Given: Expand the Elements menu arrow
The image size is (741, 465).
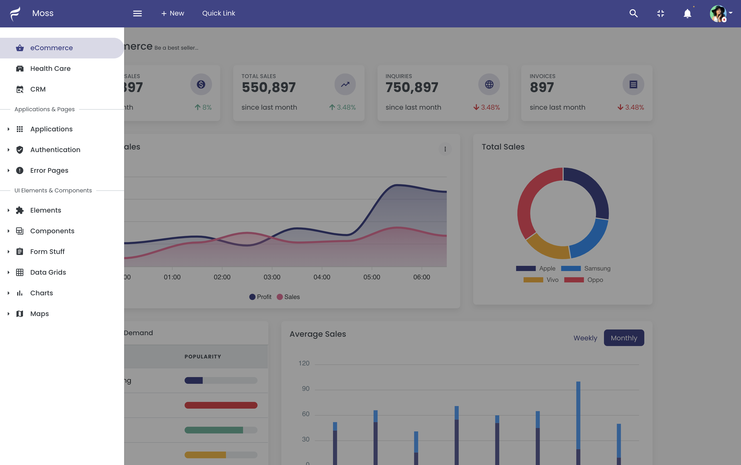Looking at the screenshot, I should click(x=8, y=210).
